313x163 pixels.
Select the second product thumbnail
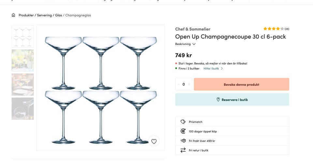23,60
